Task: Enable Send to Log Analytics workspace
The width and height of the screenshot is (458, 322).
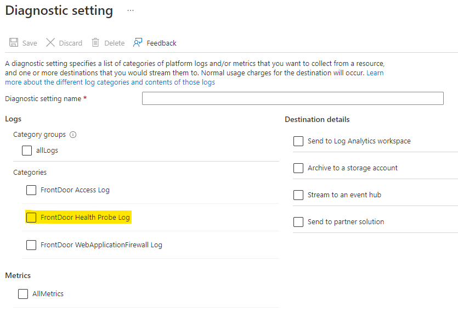Action: click(298, 141)
